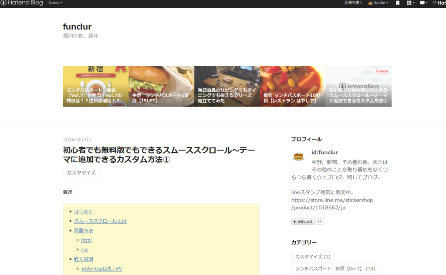The image size is (446, 275).
Task: Jump to #btn-topは丸い円 subsection
Action: click(101, 269)
